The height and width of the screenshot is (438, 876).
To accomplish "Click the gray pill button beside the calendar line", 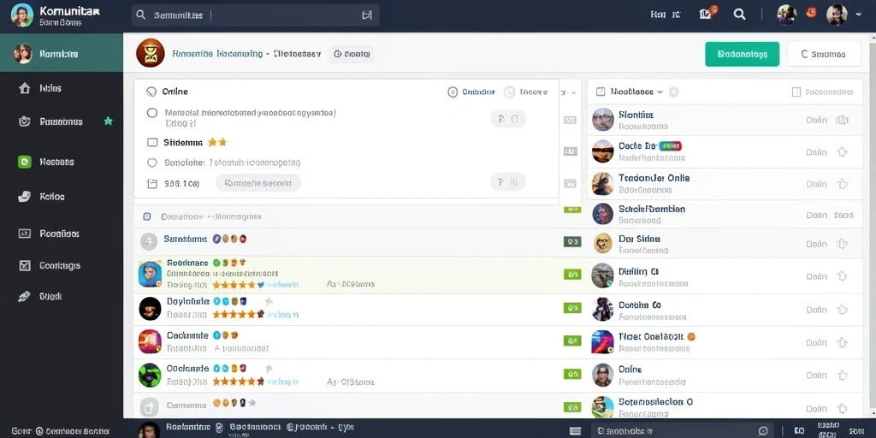I will pos(258,183).
